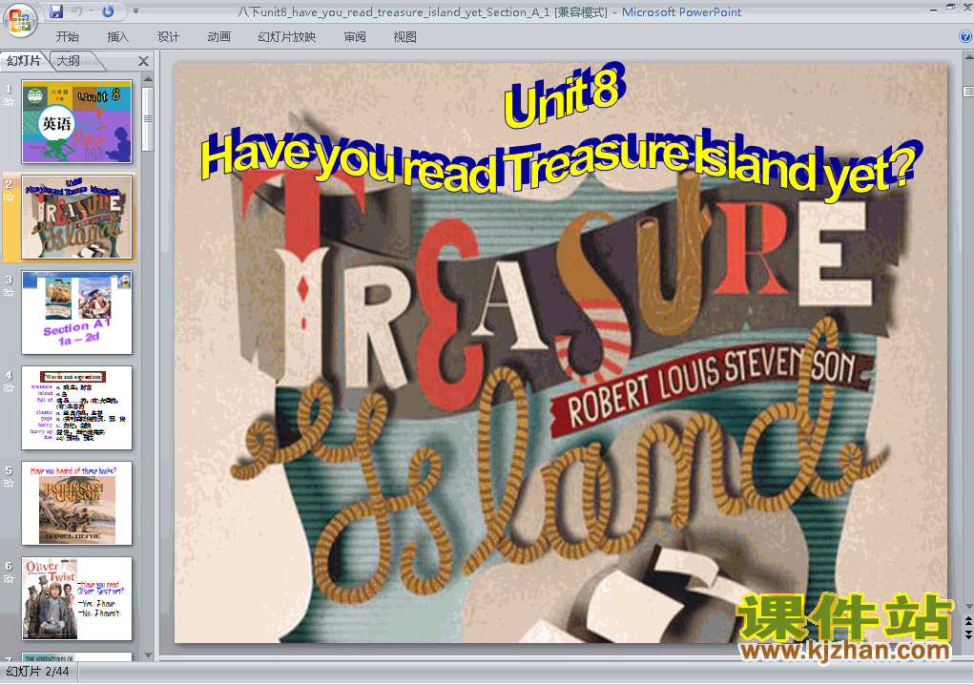
Task: Click animation star icon beside slide 4
Action: coord(9,387)
